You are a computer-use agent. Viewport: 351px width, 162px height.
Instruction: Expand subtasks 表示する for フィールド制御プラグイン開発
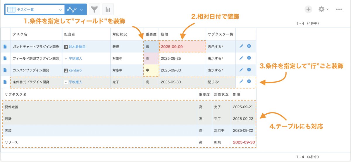tap(215, 58)
